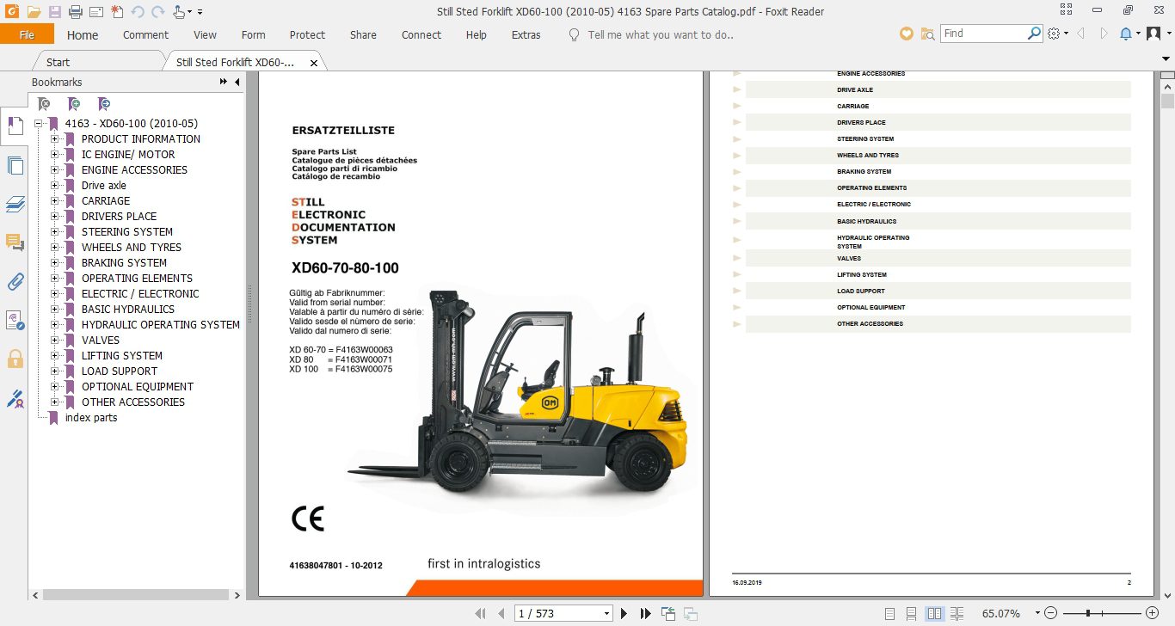
Task: Open the Comments panel icon in sidebar
Action: tap(15, 243)
